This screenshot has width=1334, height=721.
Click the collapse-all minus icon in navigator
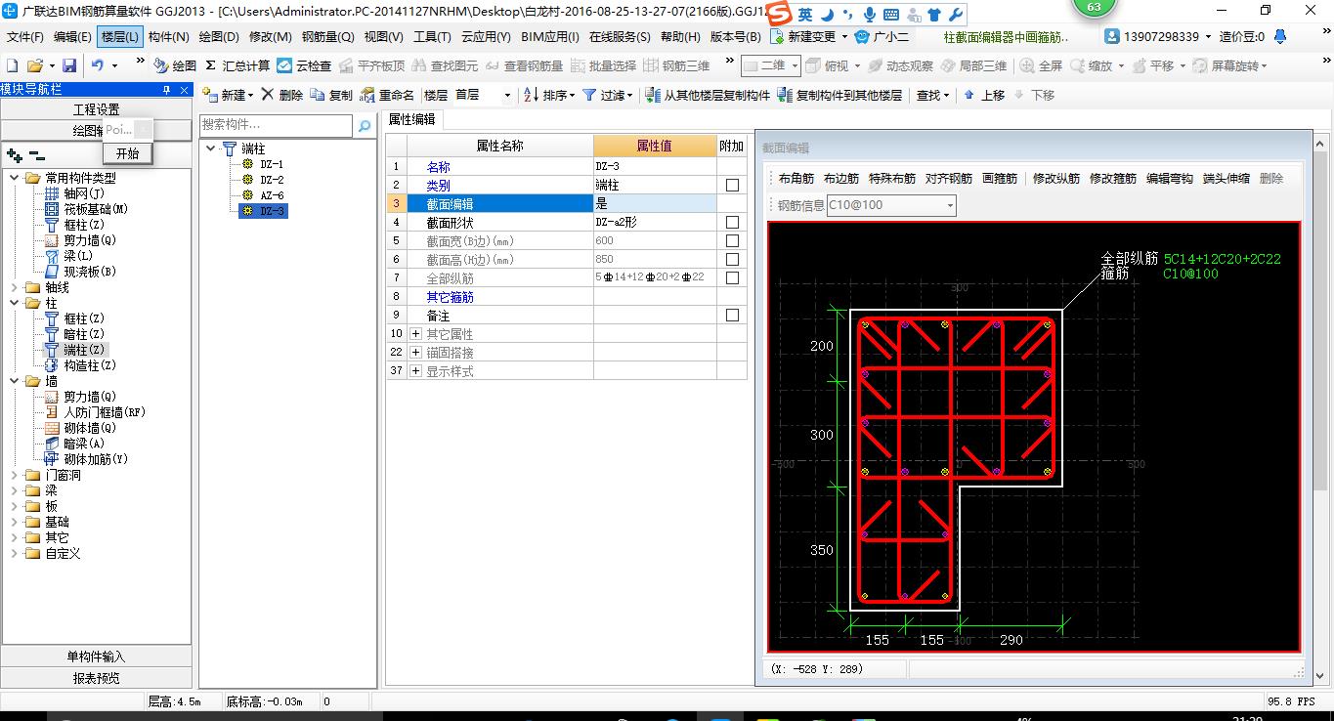(37, 154)
